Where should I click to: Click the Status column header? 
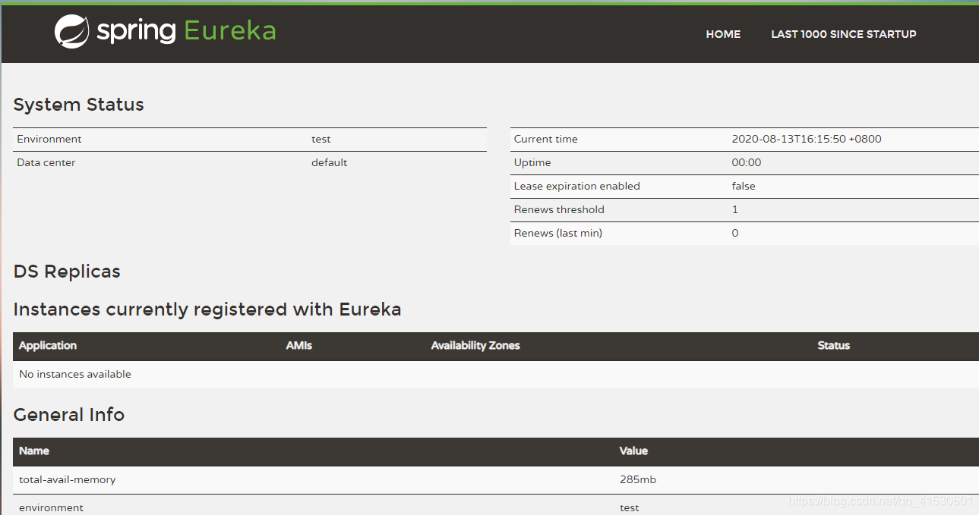pos(834,346)
